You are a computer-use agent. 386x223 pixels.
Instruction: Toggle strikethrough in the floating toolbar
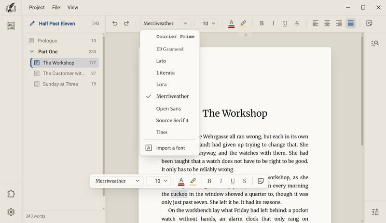tap(245, 181)
